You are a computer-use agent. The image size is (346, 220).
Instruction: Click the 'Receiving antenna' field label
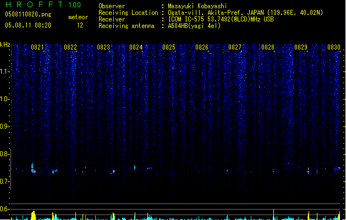pyautogui.click(x=127, y=26)
